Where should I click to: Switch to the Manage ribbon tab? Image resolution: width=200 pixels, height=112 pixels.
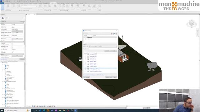[62, 3]
